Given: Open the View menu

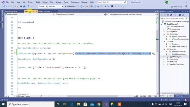Looking at the screenshot, I should click(x=18, y=2).
